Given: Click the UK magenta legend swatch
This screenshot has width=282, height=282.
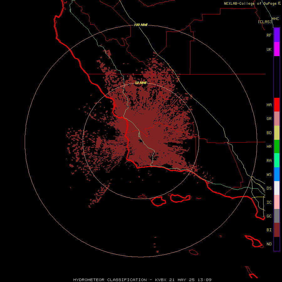Looking at the screenshot, I should click(277, 49).
